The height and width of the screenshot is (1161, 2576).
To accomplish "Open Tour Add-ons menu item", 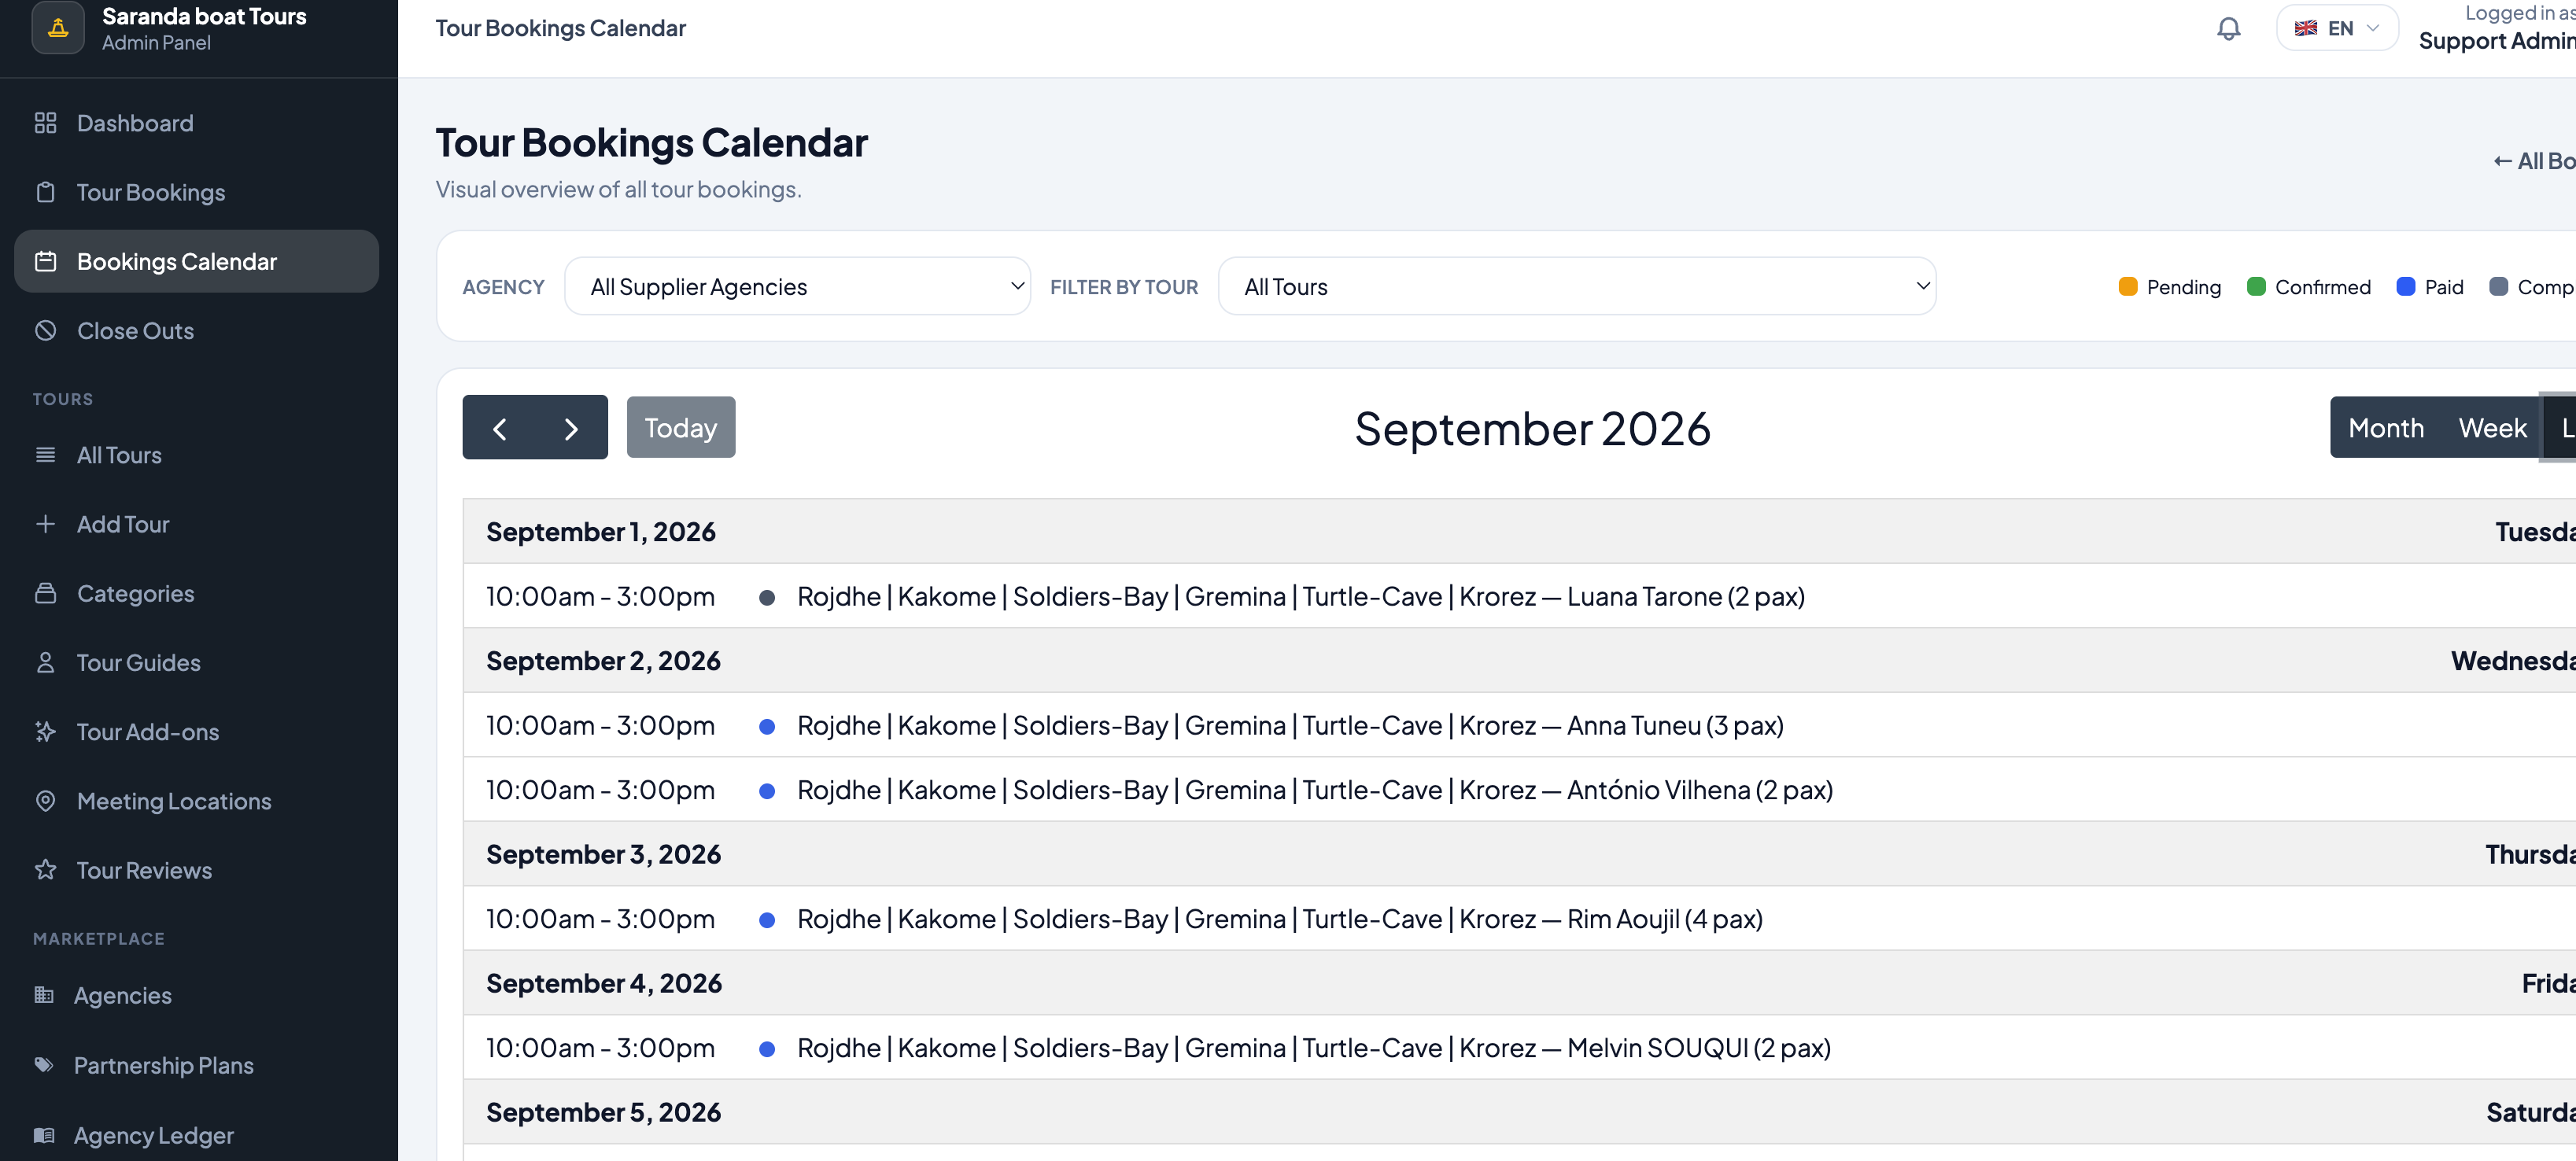I will (x=196, y=731).
